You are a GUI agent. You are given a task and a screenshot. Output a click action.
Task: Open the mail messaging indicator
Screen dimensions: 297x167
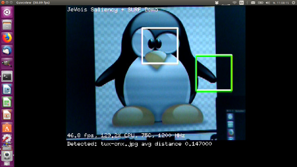[x=253, y=3]
